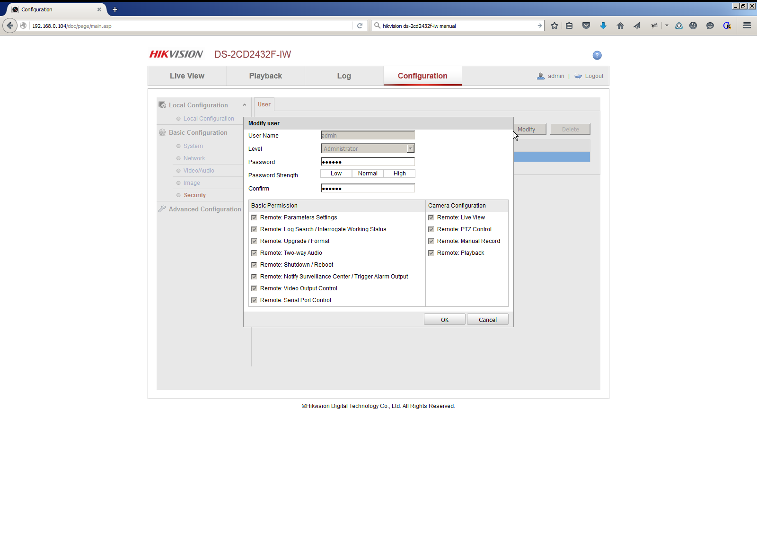Click the Confirm password field
Viewport: 757px width, 556px height.
pyautogui.click(x=368, y=188)
